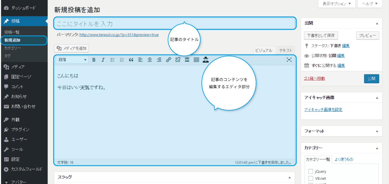Switch to the テキスト editor tab

coord(285,50)
